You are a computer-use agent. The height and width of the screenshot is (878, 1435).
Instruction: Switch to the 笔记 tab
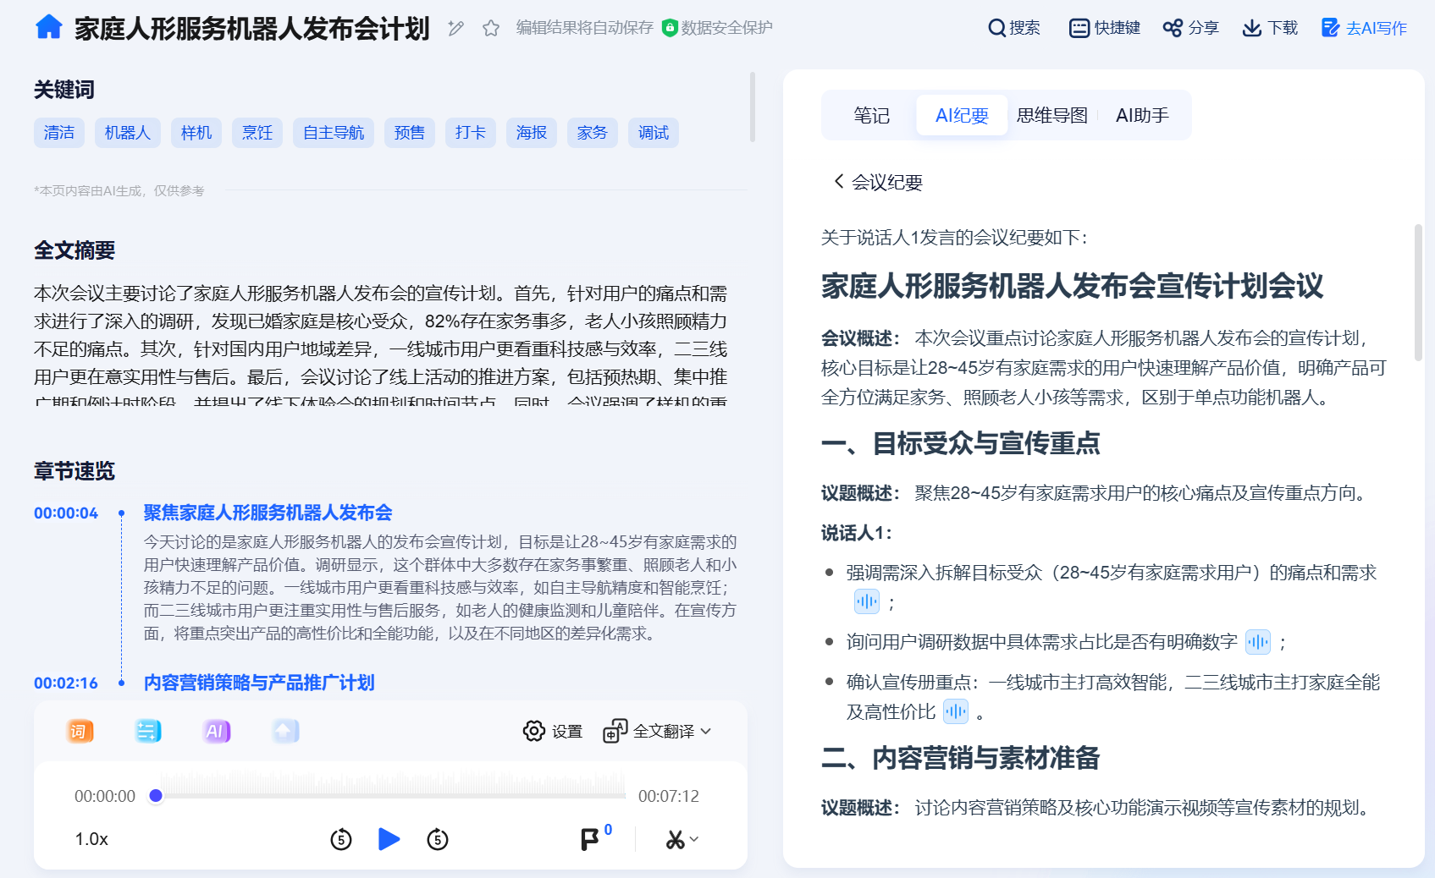[x=871, y=115]
